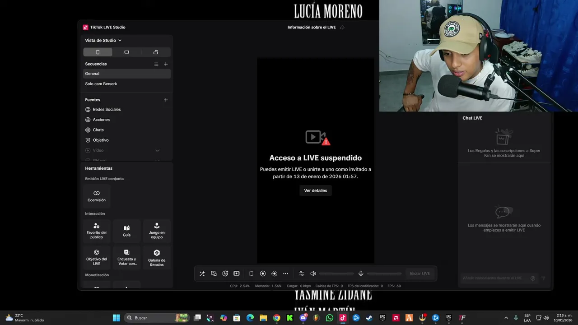Open the media and music tool
This screenshot has width=578, height=325.
coord(214,274)
